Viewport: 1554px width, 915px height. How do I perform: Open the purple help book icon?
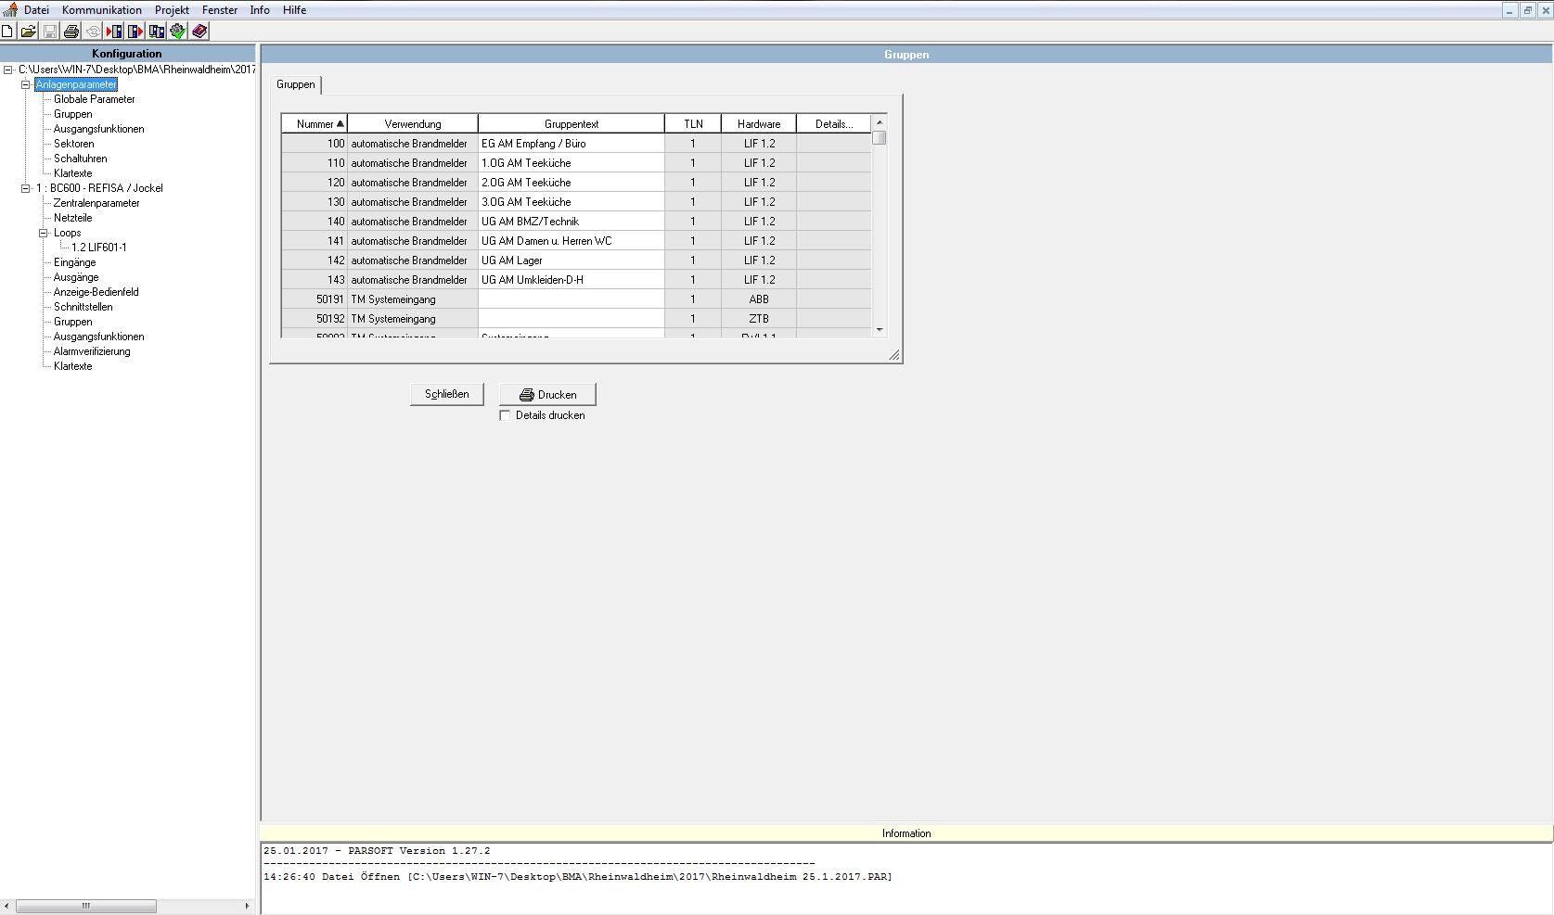pos(199,32)
